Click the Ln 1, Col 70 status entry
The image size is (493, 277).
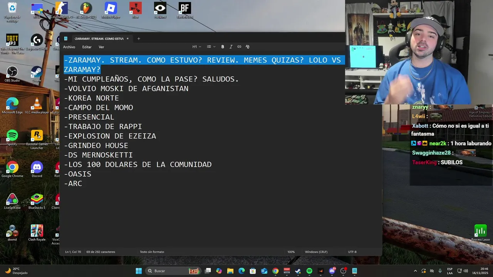point(73,252)
